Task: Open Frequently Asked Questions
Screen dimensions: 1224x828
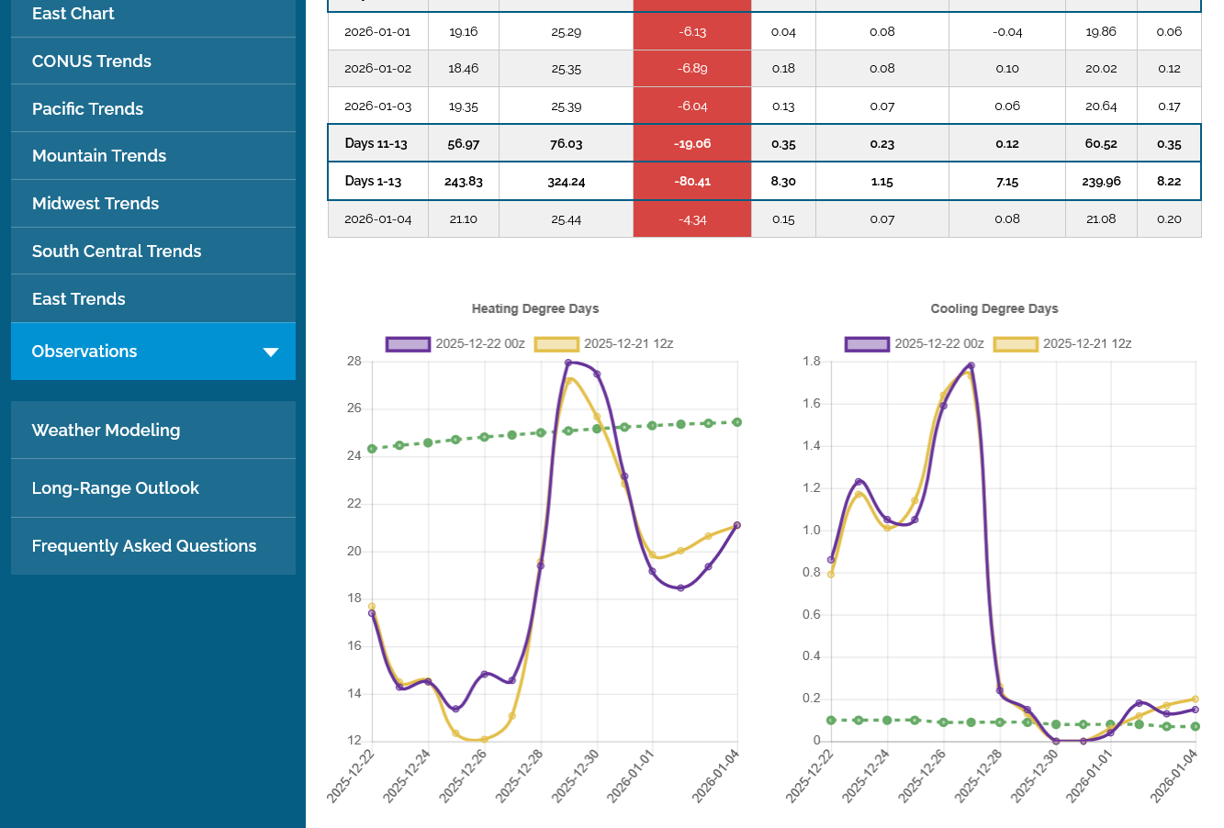Action: 144,546
